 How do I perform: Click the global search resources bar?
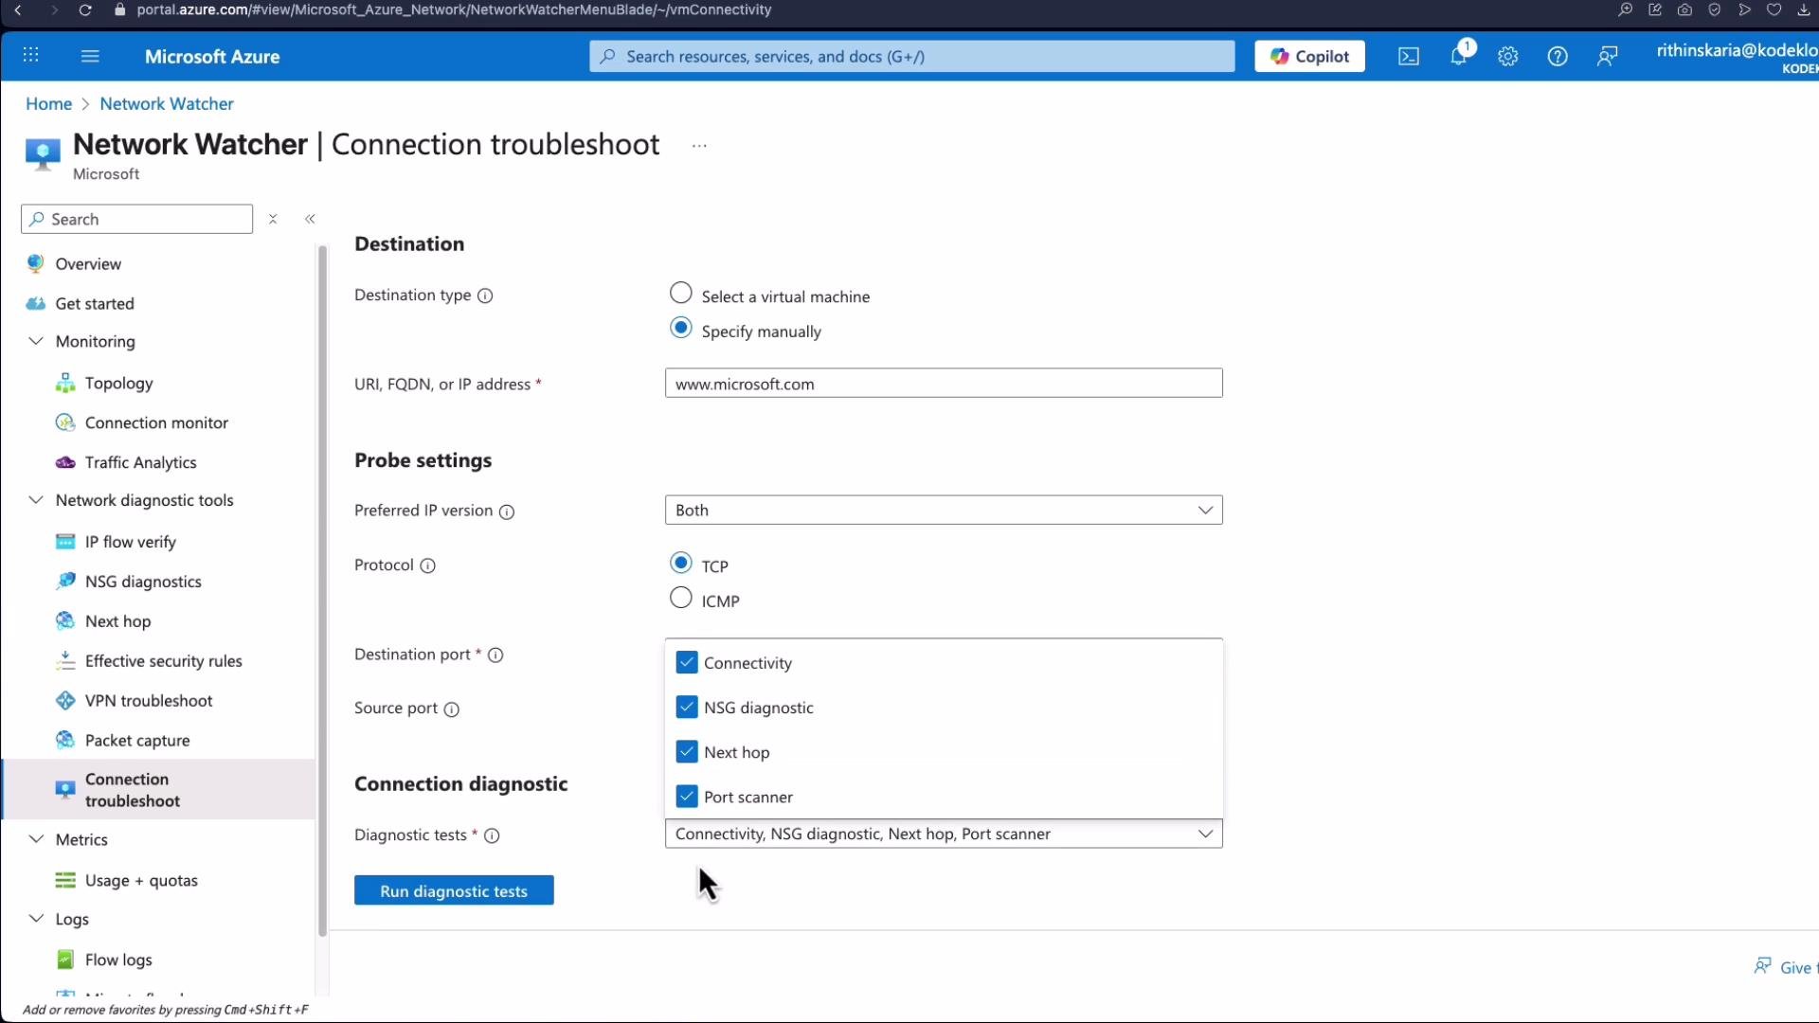911,56
